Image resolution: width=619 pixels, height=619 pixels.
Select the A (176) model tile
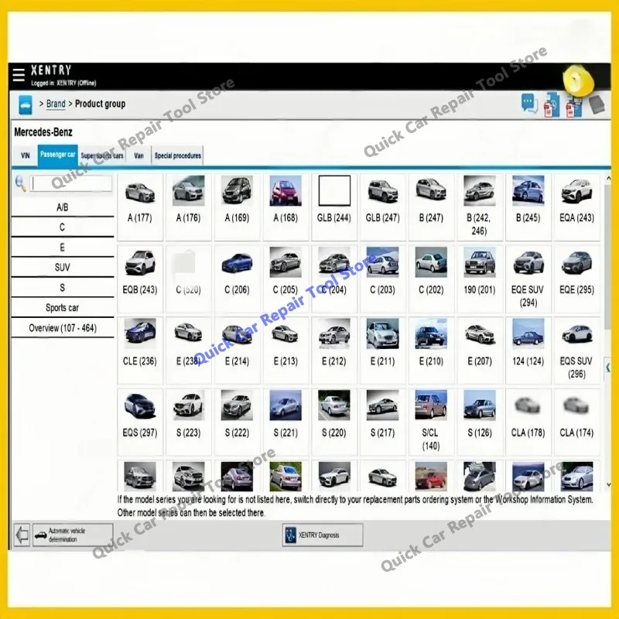tap(188, 207)
